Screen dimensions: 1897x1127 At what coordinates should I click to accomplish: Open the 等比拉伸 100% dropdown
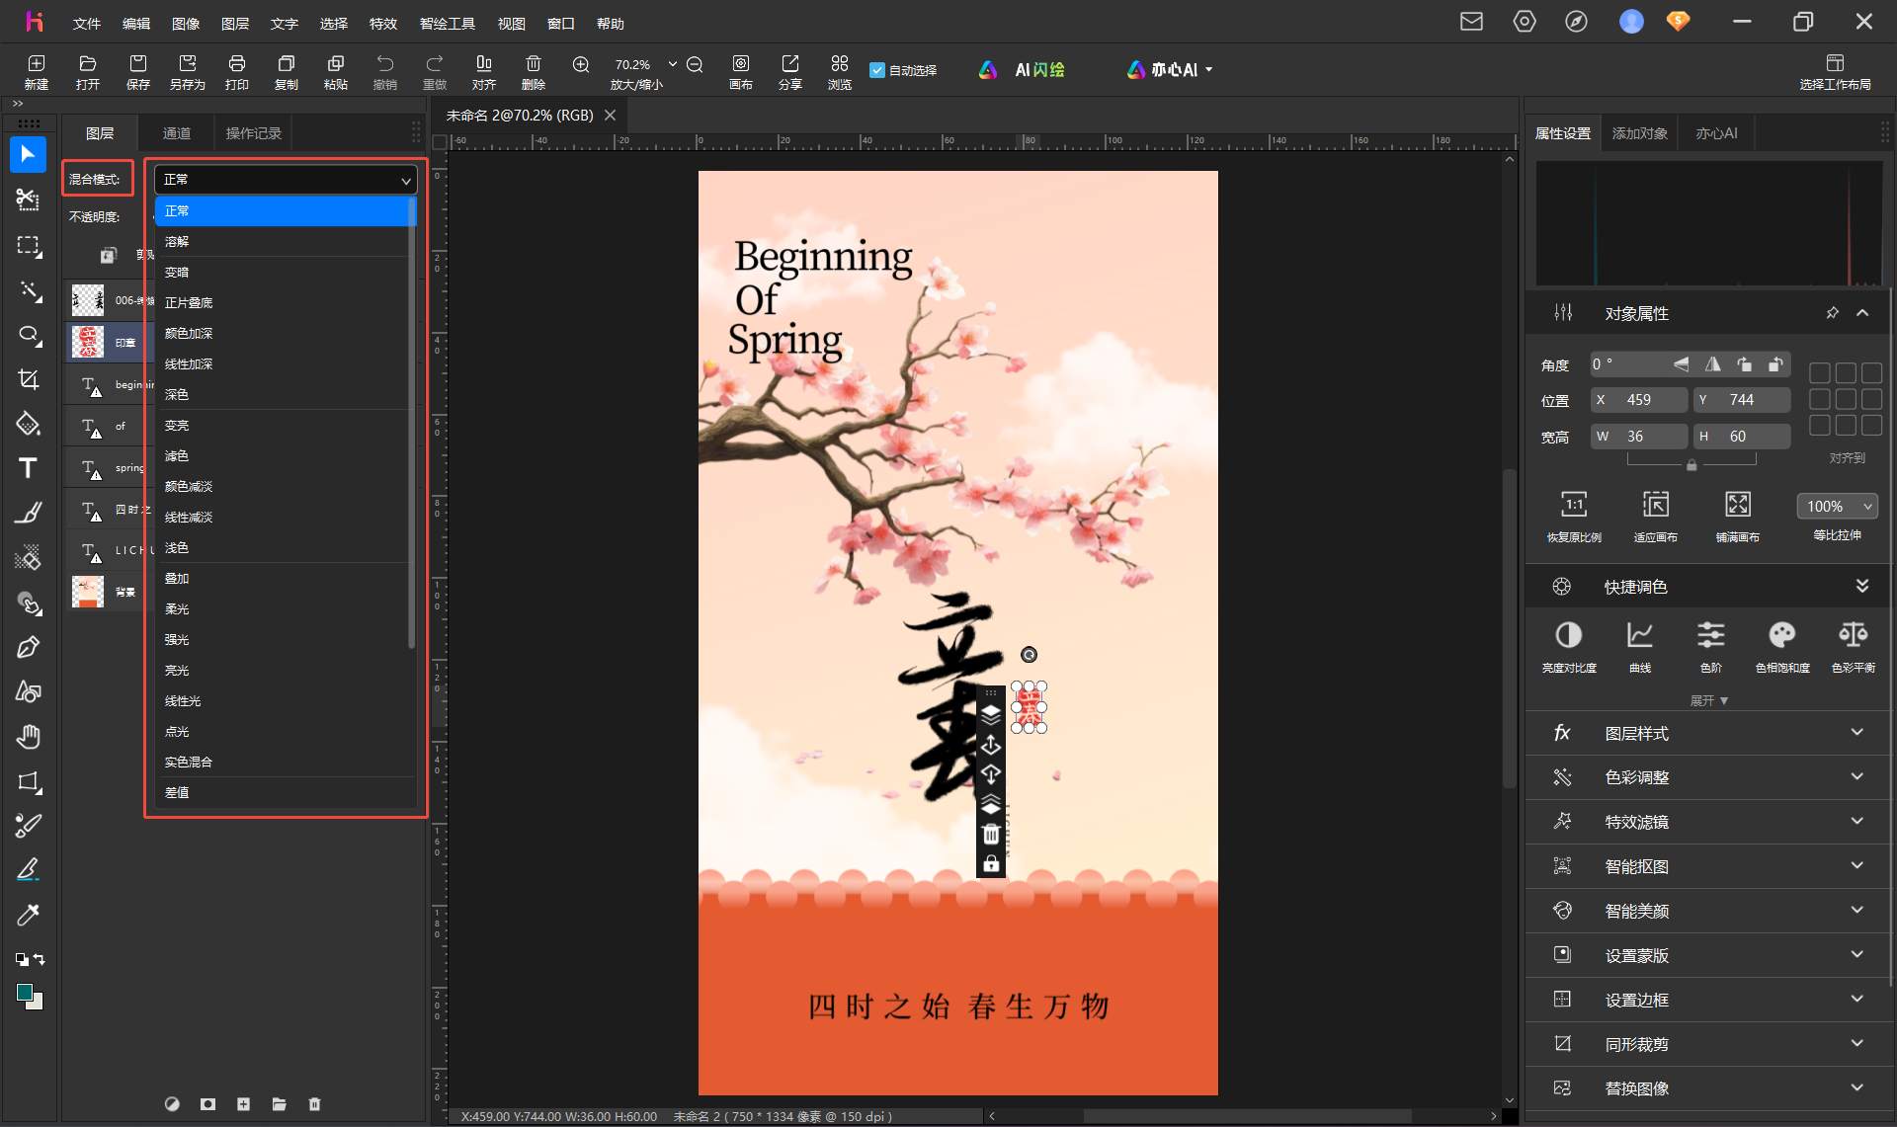[x=1838, y=506]
